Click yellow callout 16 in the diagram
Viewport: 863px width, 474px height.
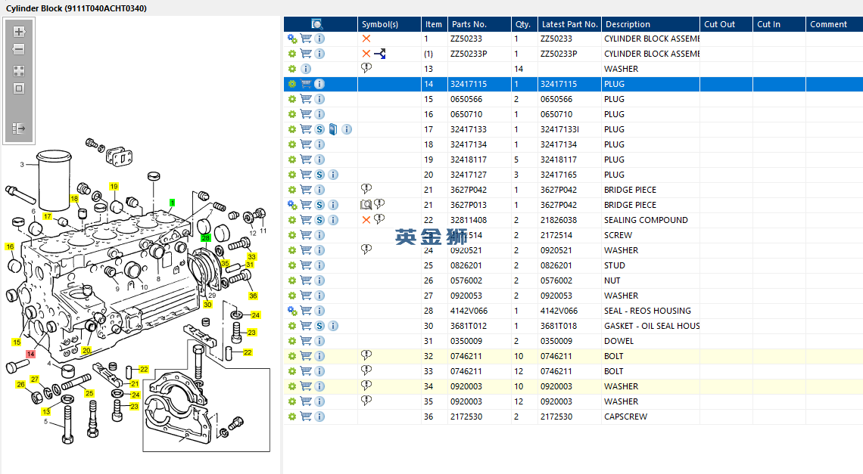click(10, 247)
